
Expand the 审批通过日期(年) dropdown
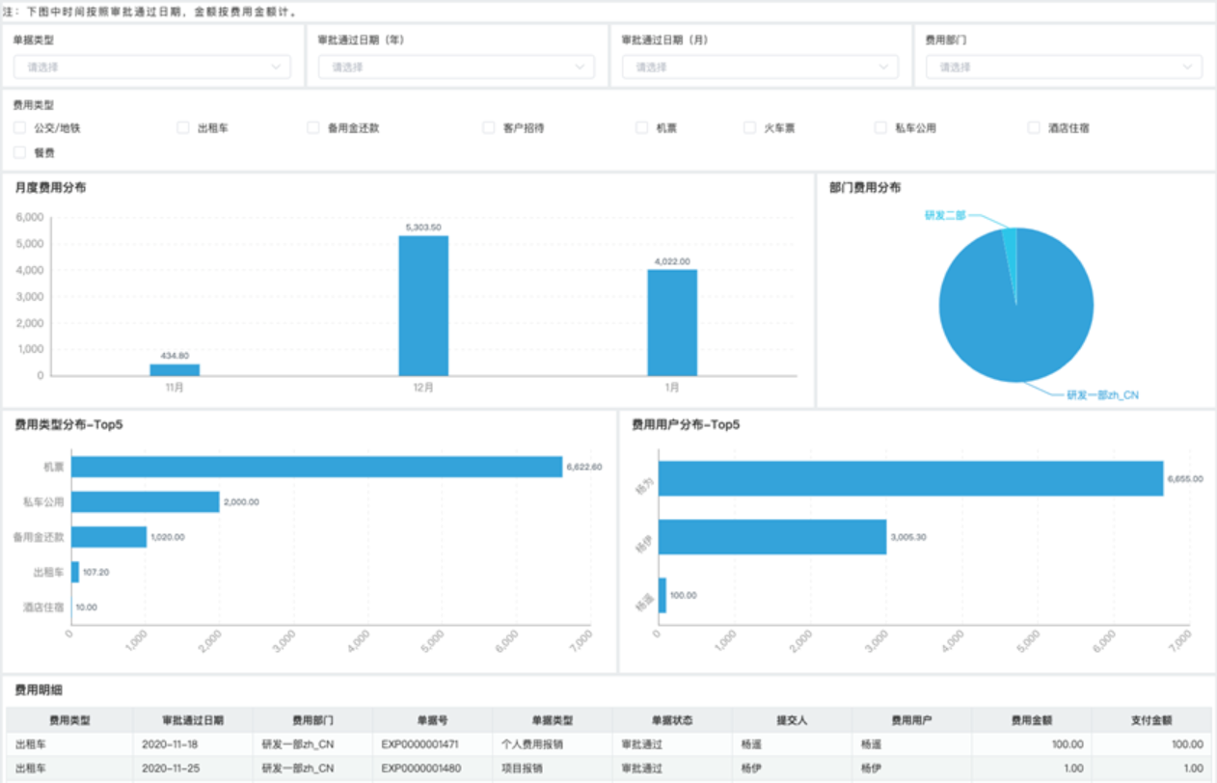(456, 67)
